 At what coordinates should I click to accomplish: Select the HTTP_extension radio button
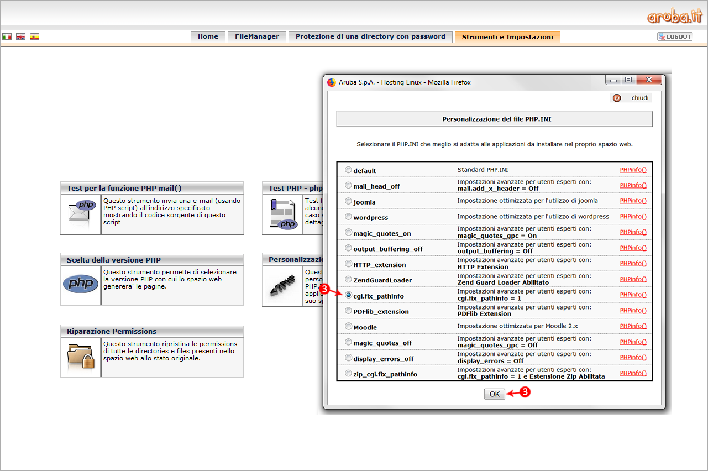pyautogui.click(x=348, y=264)
